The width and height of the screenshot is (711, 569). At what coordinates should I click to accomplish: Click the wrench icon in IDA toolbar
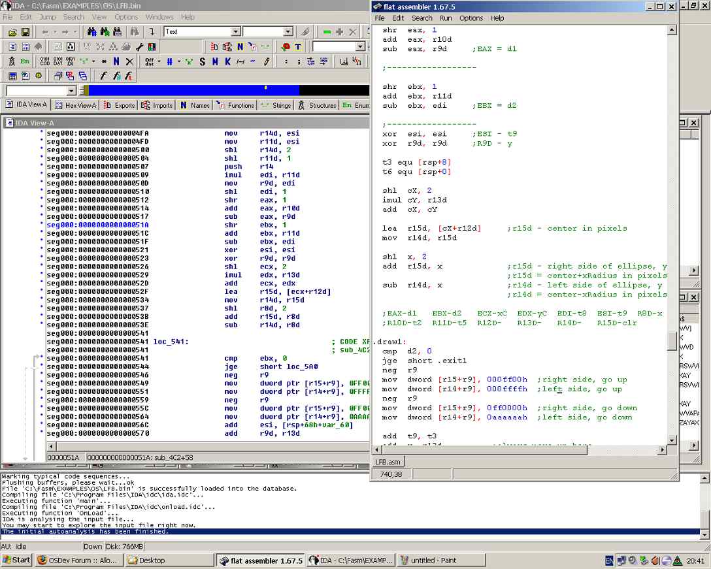click(139, 46)
